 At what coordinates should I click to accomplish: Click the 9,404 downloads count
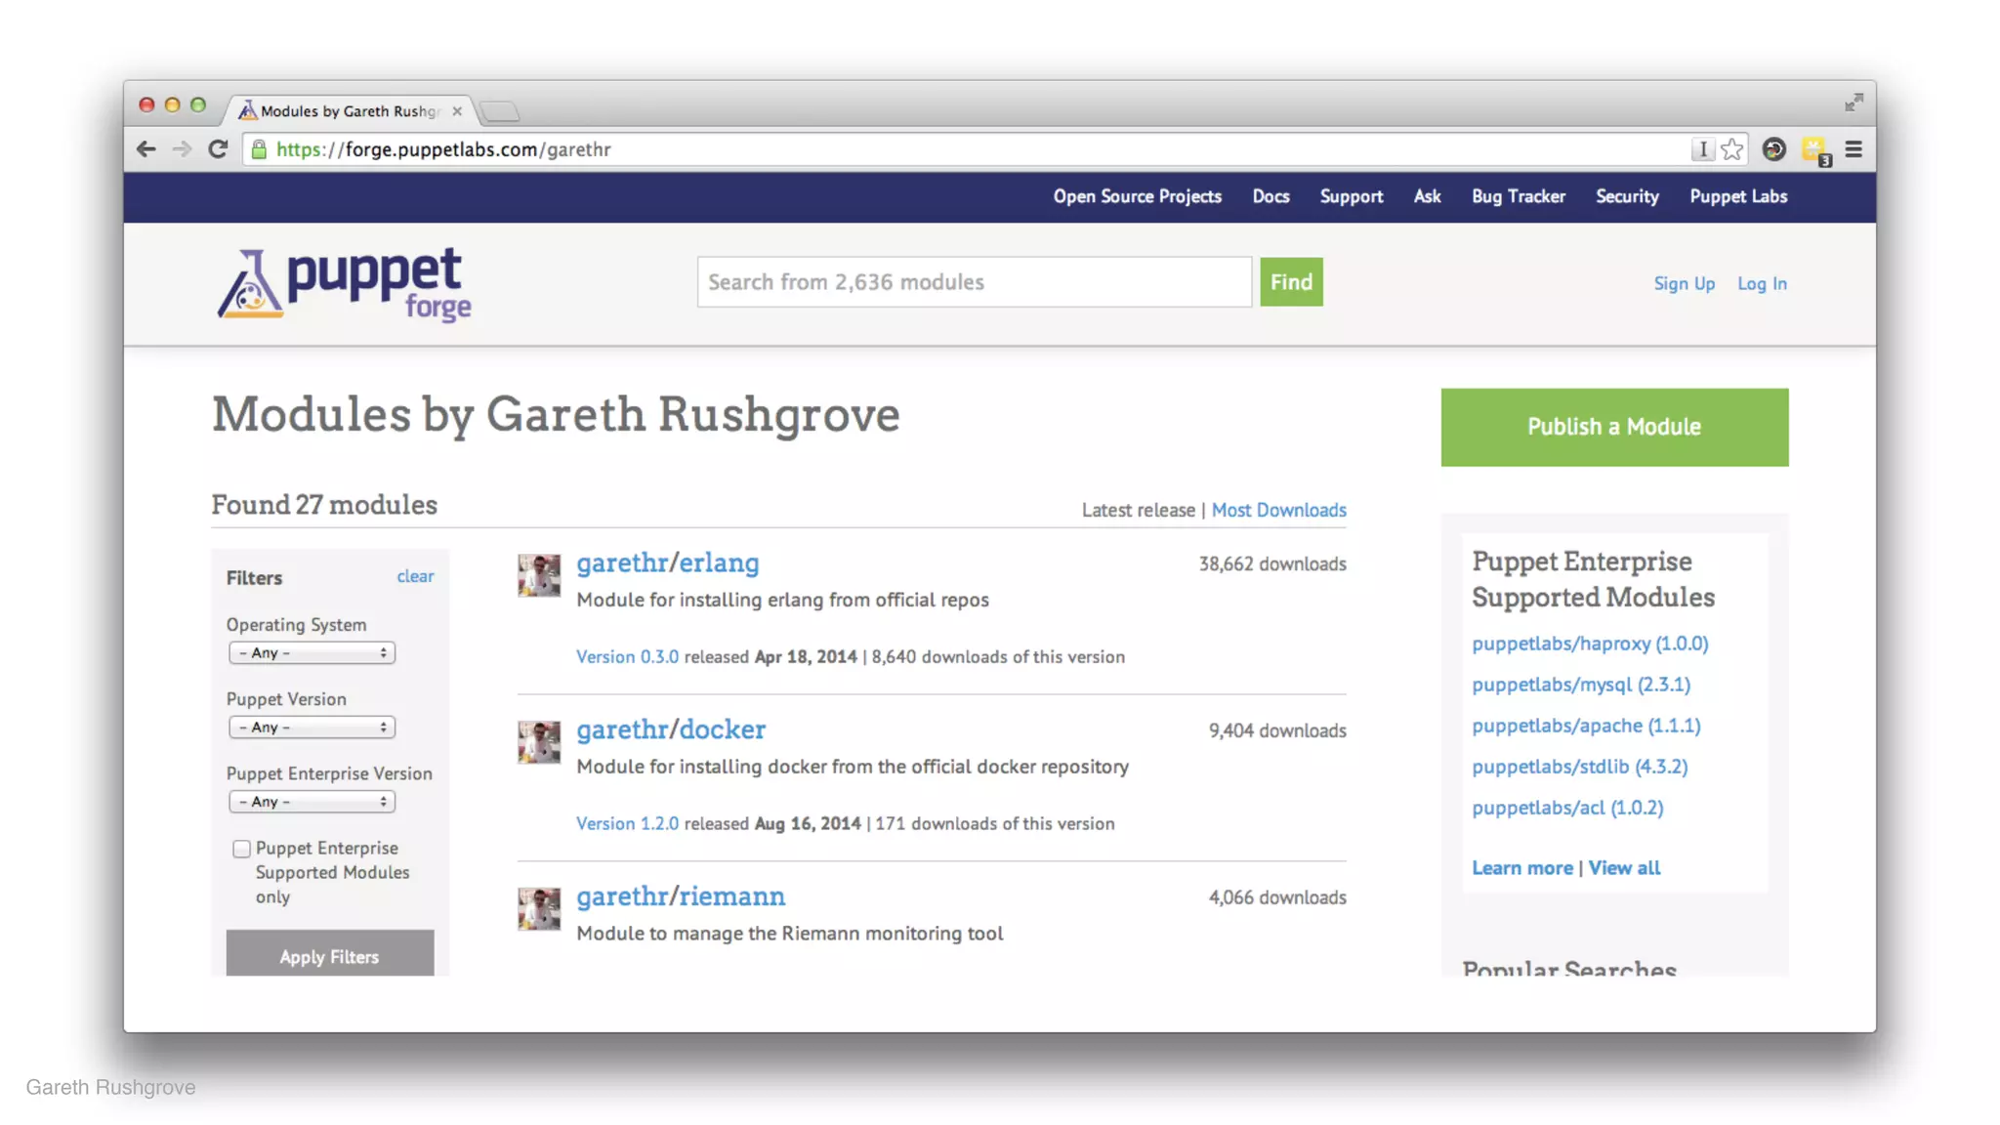[1277, 730]
